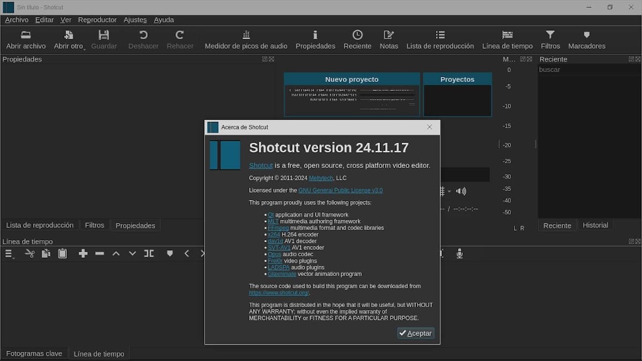This screenshot has height=361, width=642.
Task: Click the timeline add marker icon
Action: pyautogui.click(x=170, y=254)
